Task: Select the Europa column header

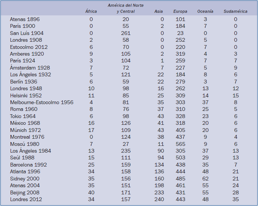Action: tap(180, 11)
